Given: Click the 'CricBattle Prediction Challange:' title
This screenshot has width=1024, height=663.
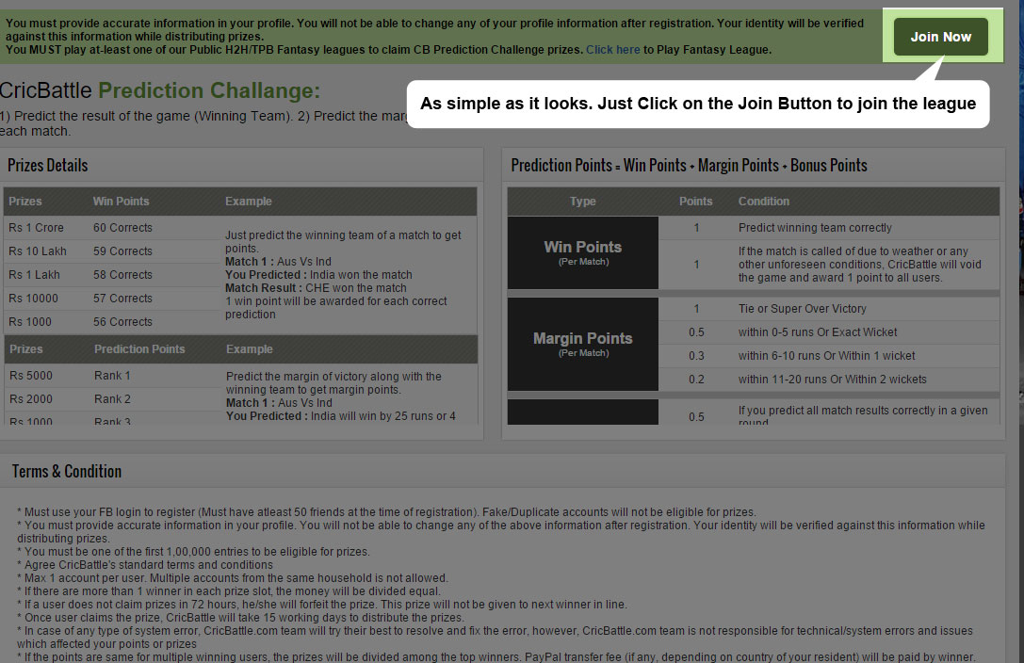Looking at the screenshot, I should 160,90.
